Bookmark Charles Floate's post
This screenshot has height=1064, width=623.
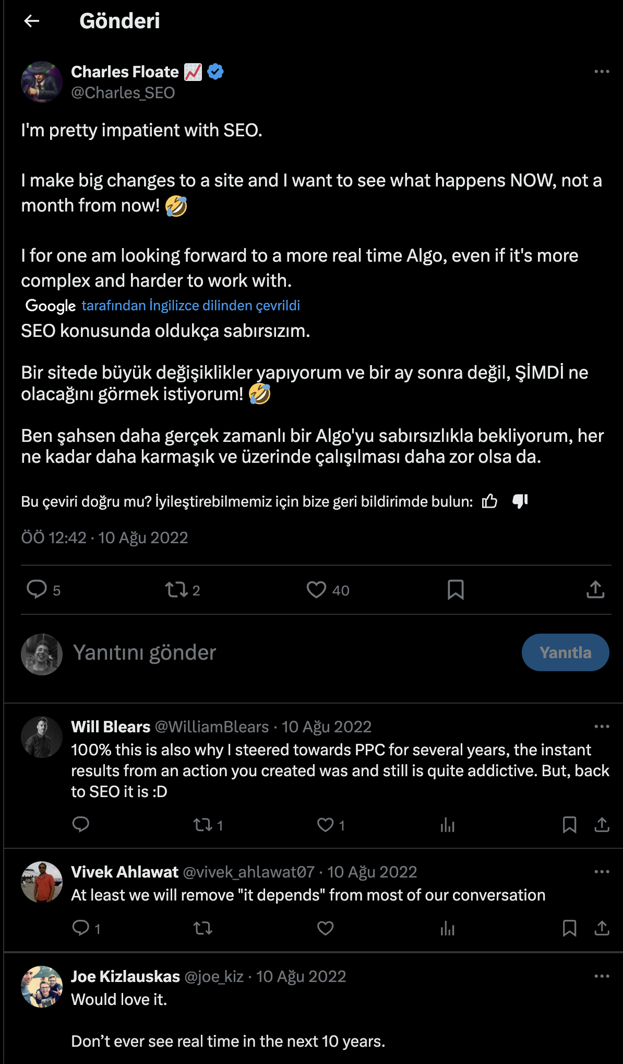456,590
